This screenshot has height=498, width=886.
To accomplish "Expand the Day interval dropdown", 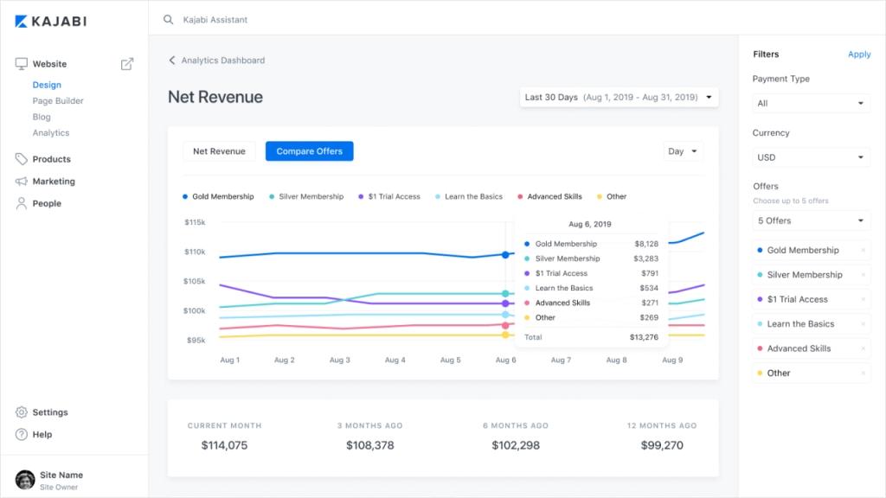I will 683,151.
